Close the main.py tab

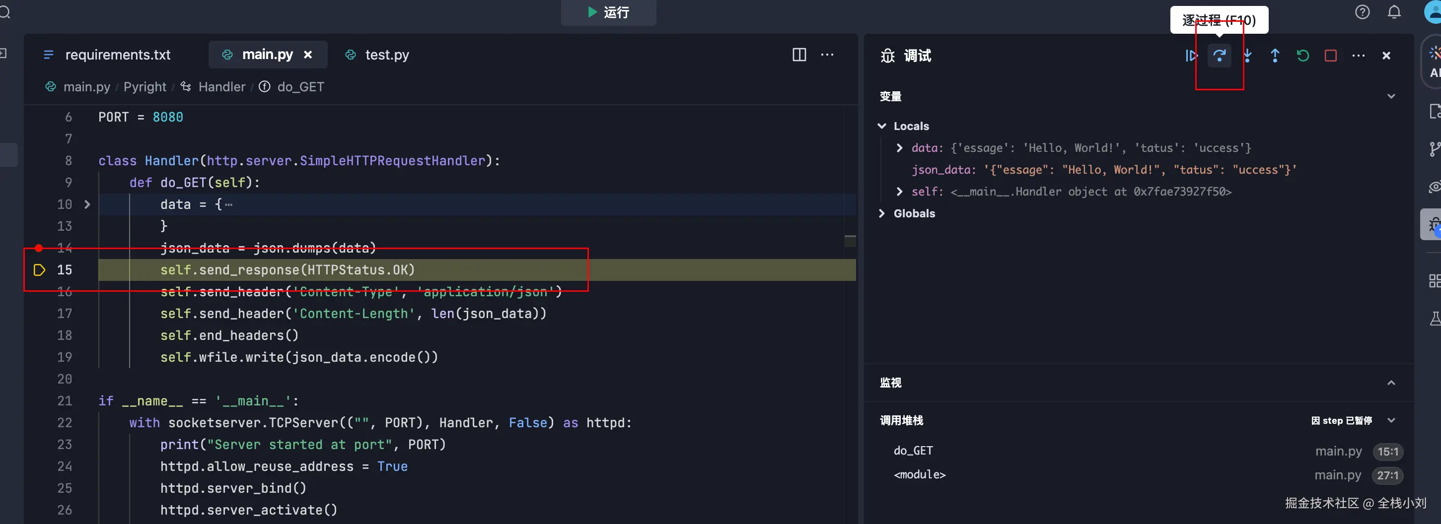(308, 54)
